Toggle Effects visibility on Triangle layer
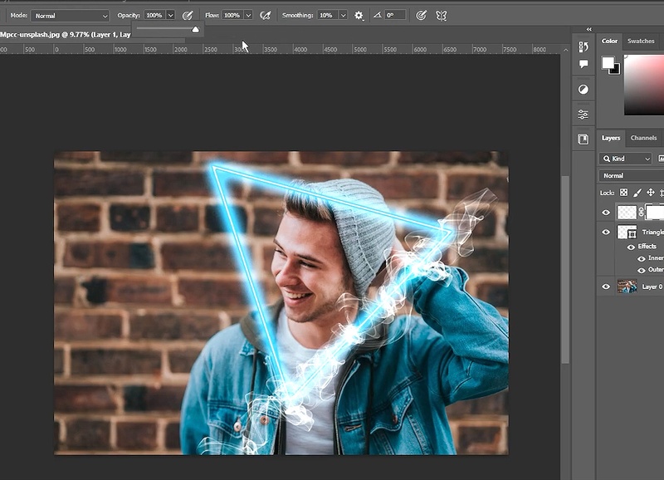 click(631, 247)
